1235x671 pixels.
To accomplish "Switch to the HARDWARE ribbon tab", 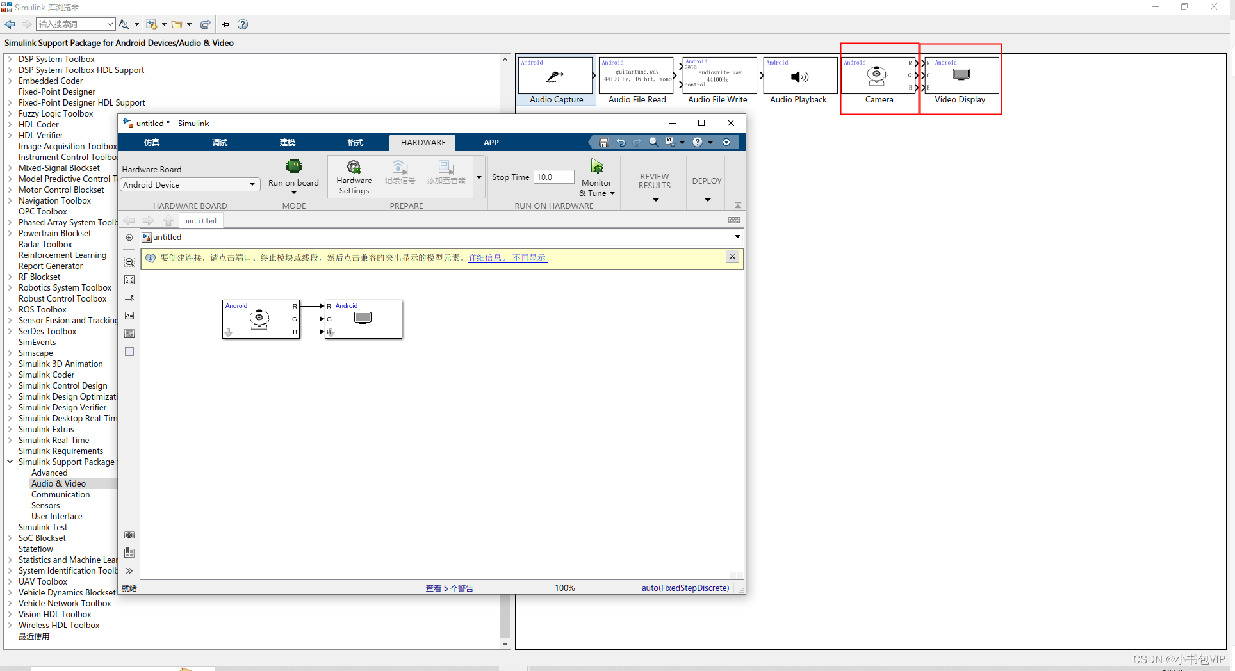I will (421, 142).
